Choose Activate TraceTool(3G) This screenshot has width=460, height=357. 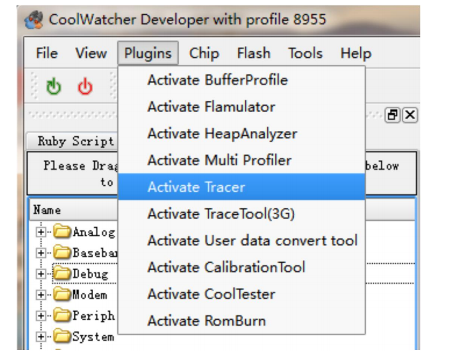pyautogui.click(x=241, y=214)
